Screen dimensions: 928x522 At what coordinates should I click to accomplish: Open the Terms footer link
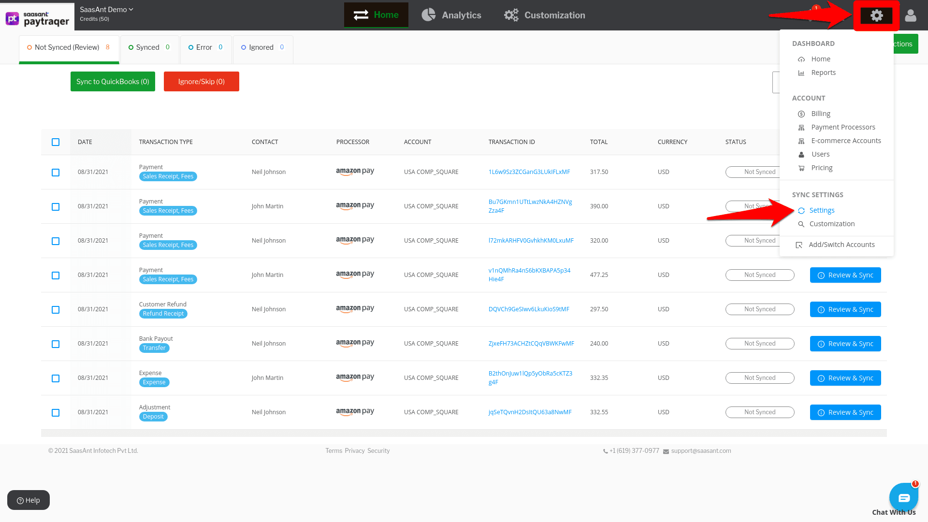click(333, 451)
